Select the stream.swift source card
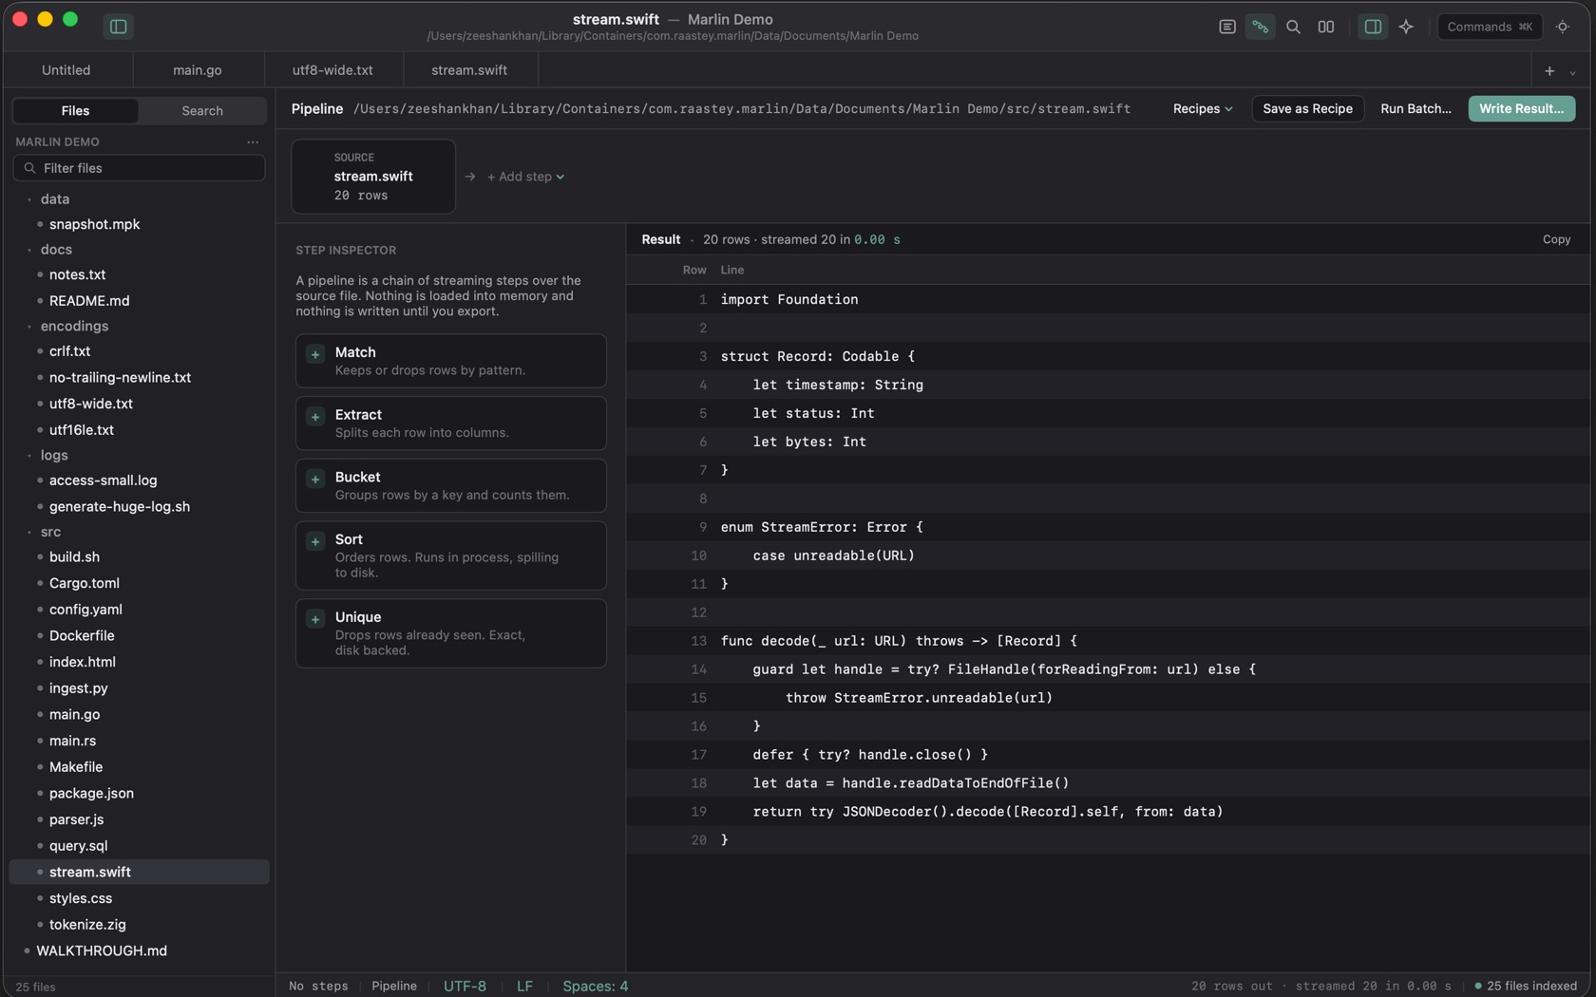The height and width of the screenshot is (997, 1596). [x=373, y=177]
